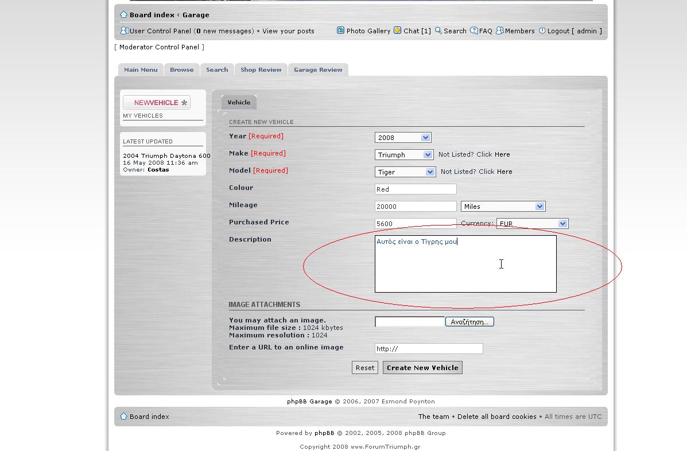Switch to the Shop Review tab
687x451 pixels.
pyautogui.click(x=261, y=70)
